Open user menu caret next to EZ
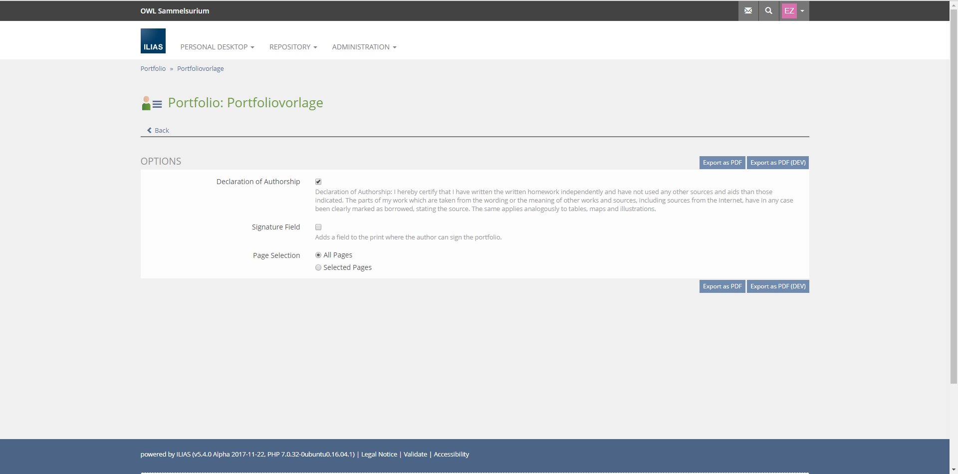958x474 pixels. (x=802, y=11)
